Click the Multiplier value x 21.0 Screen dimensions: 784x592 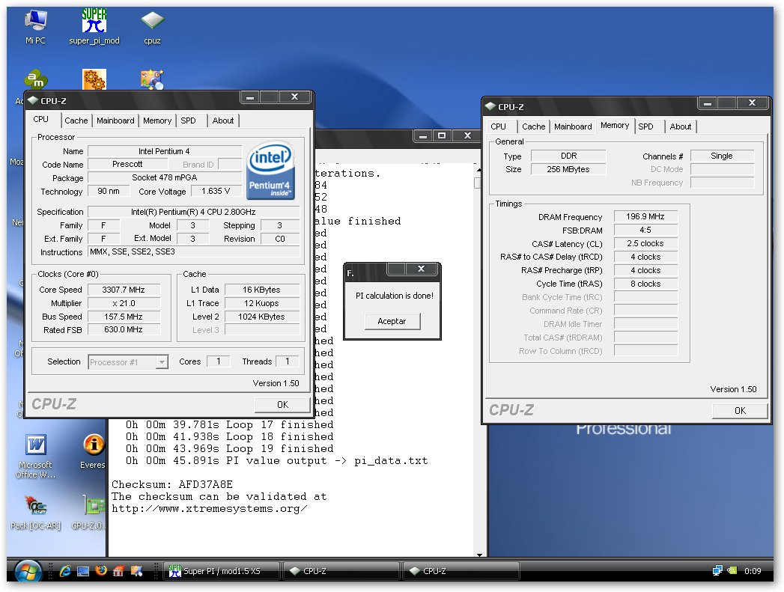coord(124,303)
